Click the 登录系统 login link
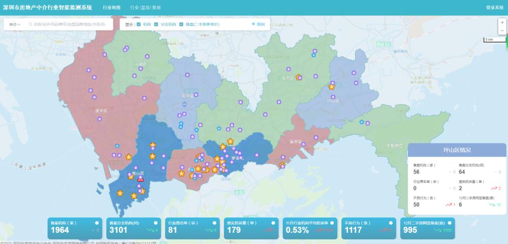This screenshot has height=244, width=508. point(494,8)
